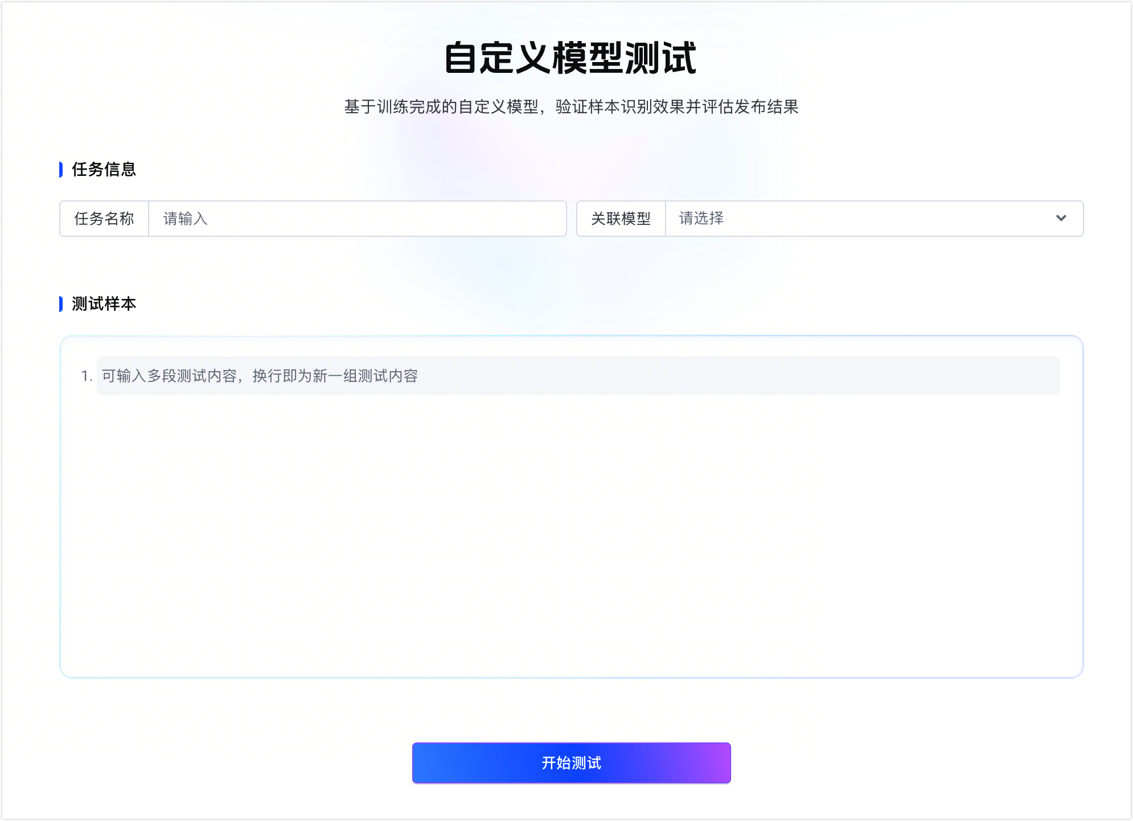
Task: Click the 任务信息 section heading
Action: [104, 169]
